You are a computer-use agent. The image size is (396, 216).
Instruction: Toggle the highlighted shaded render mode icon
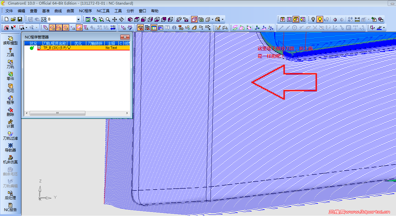[194, 19]
